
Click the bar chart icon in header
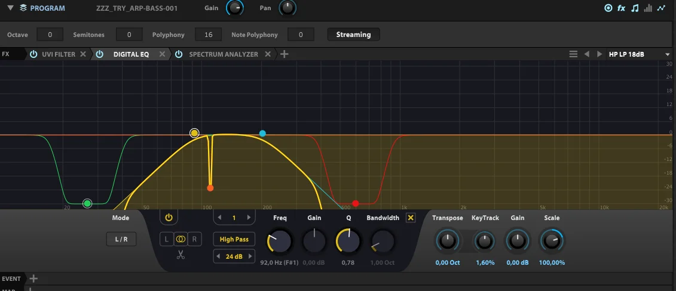[647, 8]
